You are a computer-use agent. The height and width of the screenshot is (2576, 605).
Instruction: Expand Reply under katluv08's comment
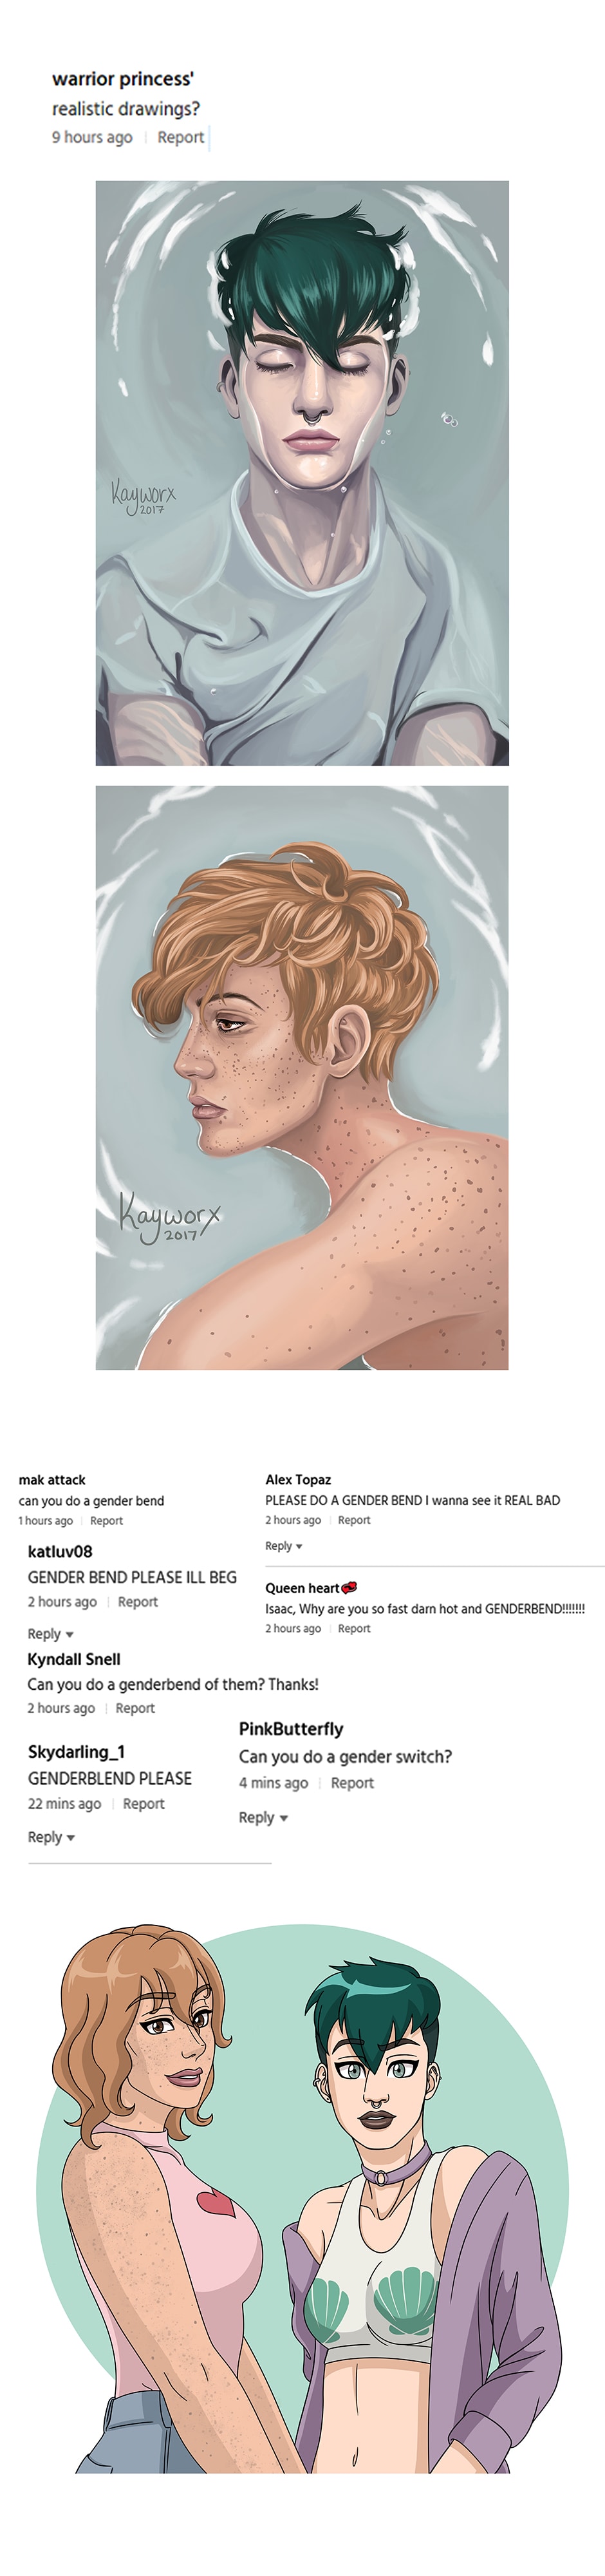(x=51, y=1634)
